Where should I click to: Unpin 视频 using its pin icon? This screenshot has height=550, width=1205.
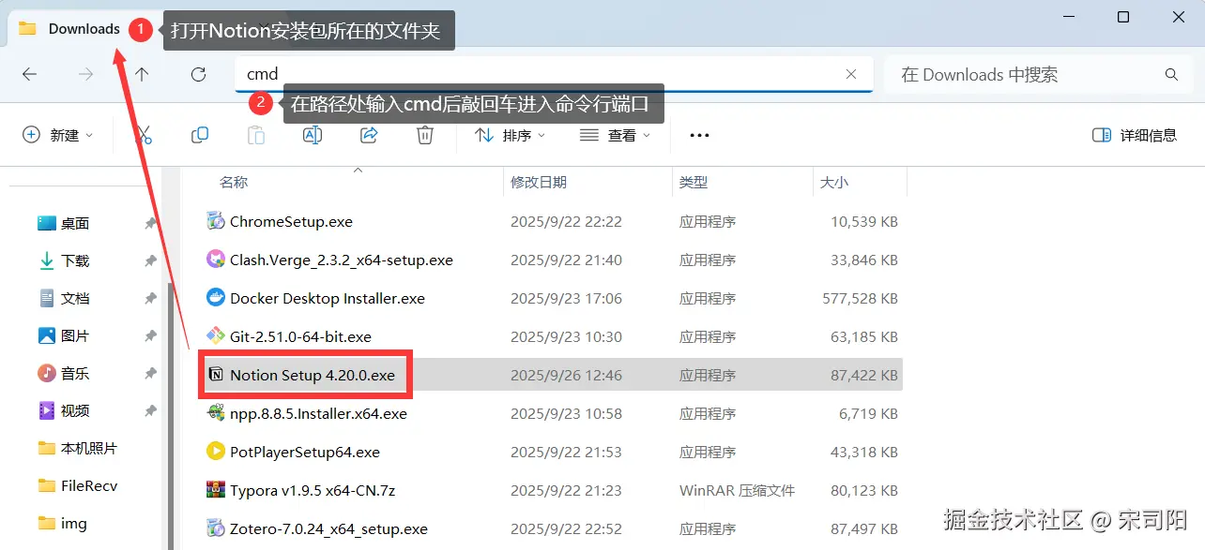tap(150, 410)
